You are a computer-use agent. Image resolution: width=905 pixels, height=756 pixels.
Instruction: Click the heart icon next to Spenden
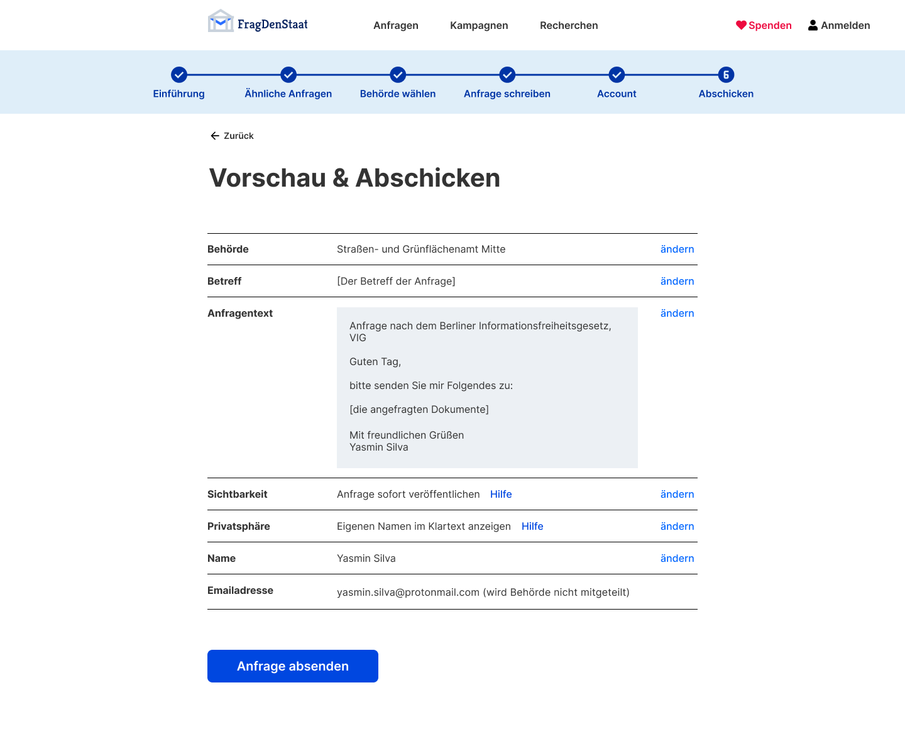741,25
